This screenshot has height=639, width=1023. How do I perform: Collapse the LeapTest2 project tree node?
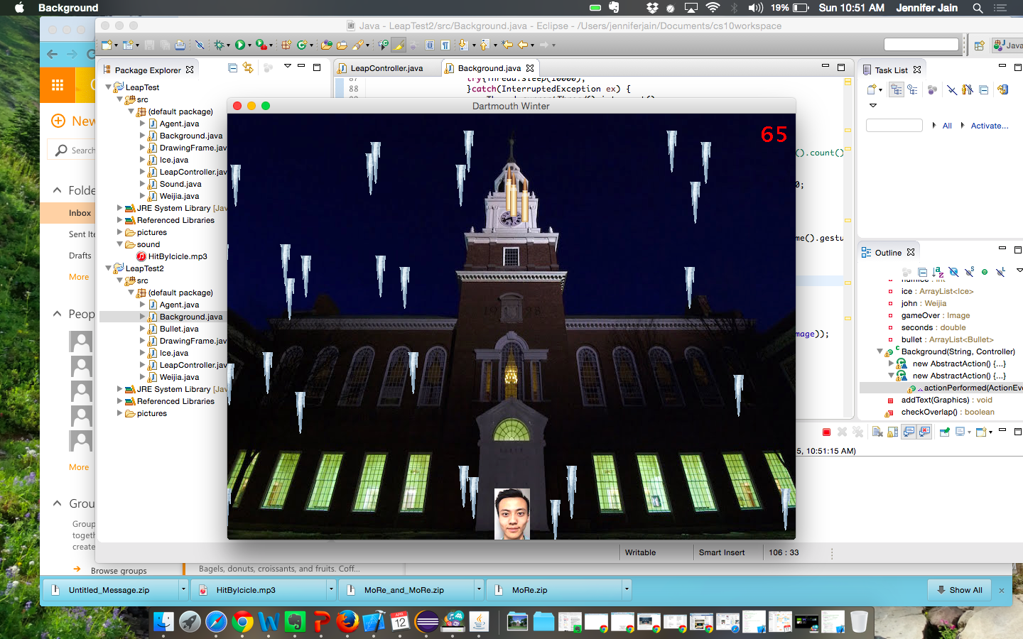[x=109, y=268]
